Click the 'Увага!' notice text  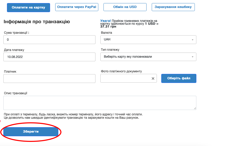(106, 21)
